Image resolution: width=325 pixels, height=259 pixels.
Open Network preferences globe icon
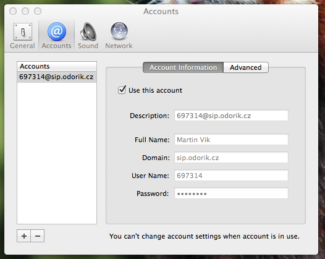click(119, 31)
